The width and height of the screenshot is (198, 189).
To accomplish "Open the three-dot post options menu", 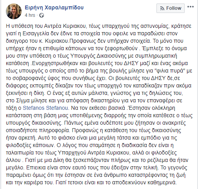I will pyautogui.click(x=191, y=7).
